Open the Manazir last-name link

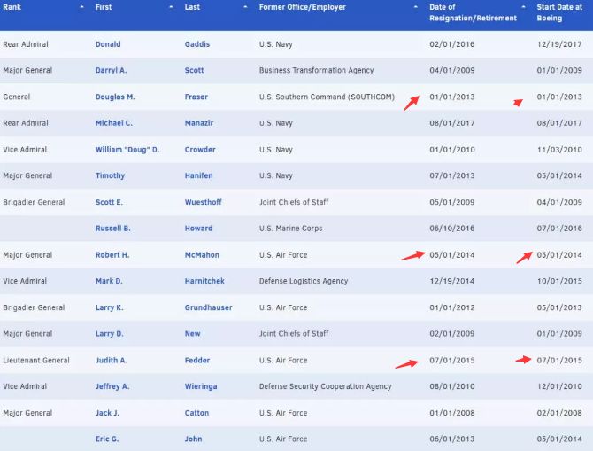coord(199,123)
